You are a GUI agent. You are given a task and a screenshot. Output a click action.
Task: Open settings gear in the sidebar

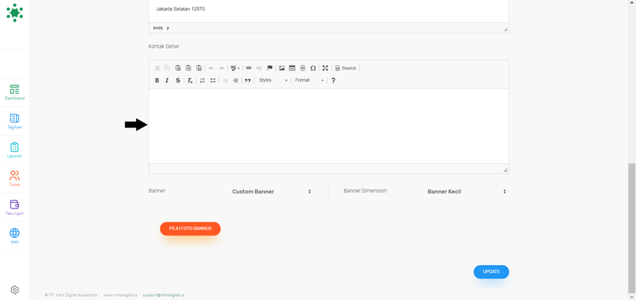point(14,290)
